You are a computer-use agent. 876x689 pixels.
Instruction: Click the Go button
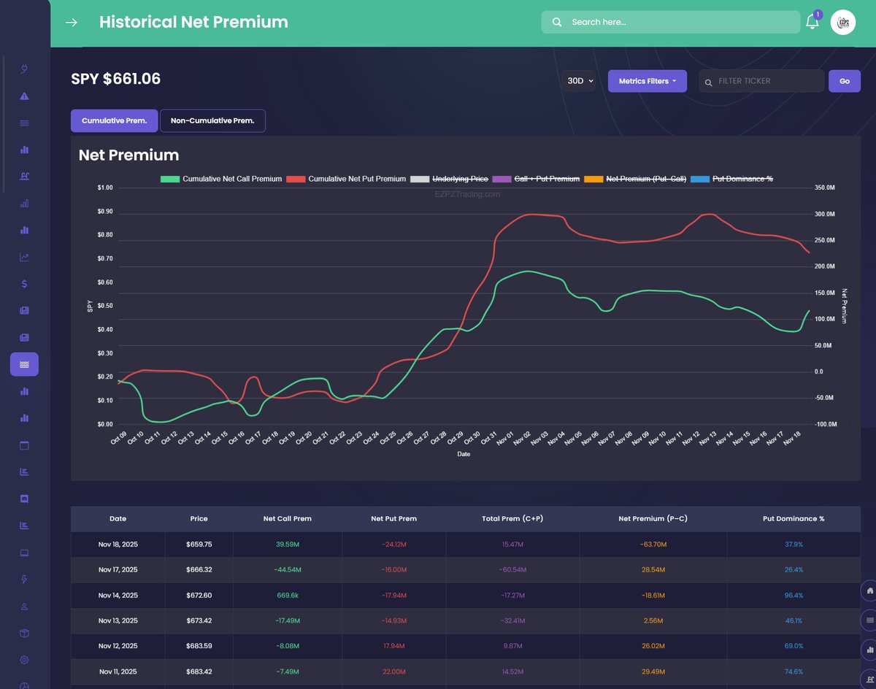pyautogui.click(x=845, y=81)
